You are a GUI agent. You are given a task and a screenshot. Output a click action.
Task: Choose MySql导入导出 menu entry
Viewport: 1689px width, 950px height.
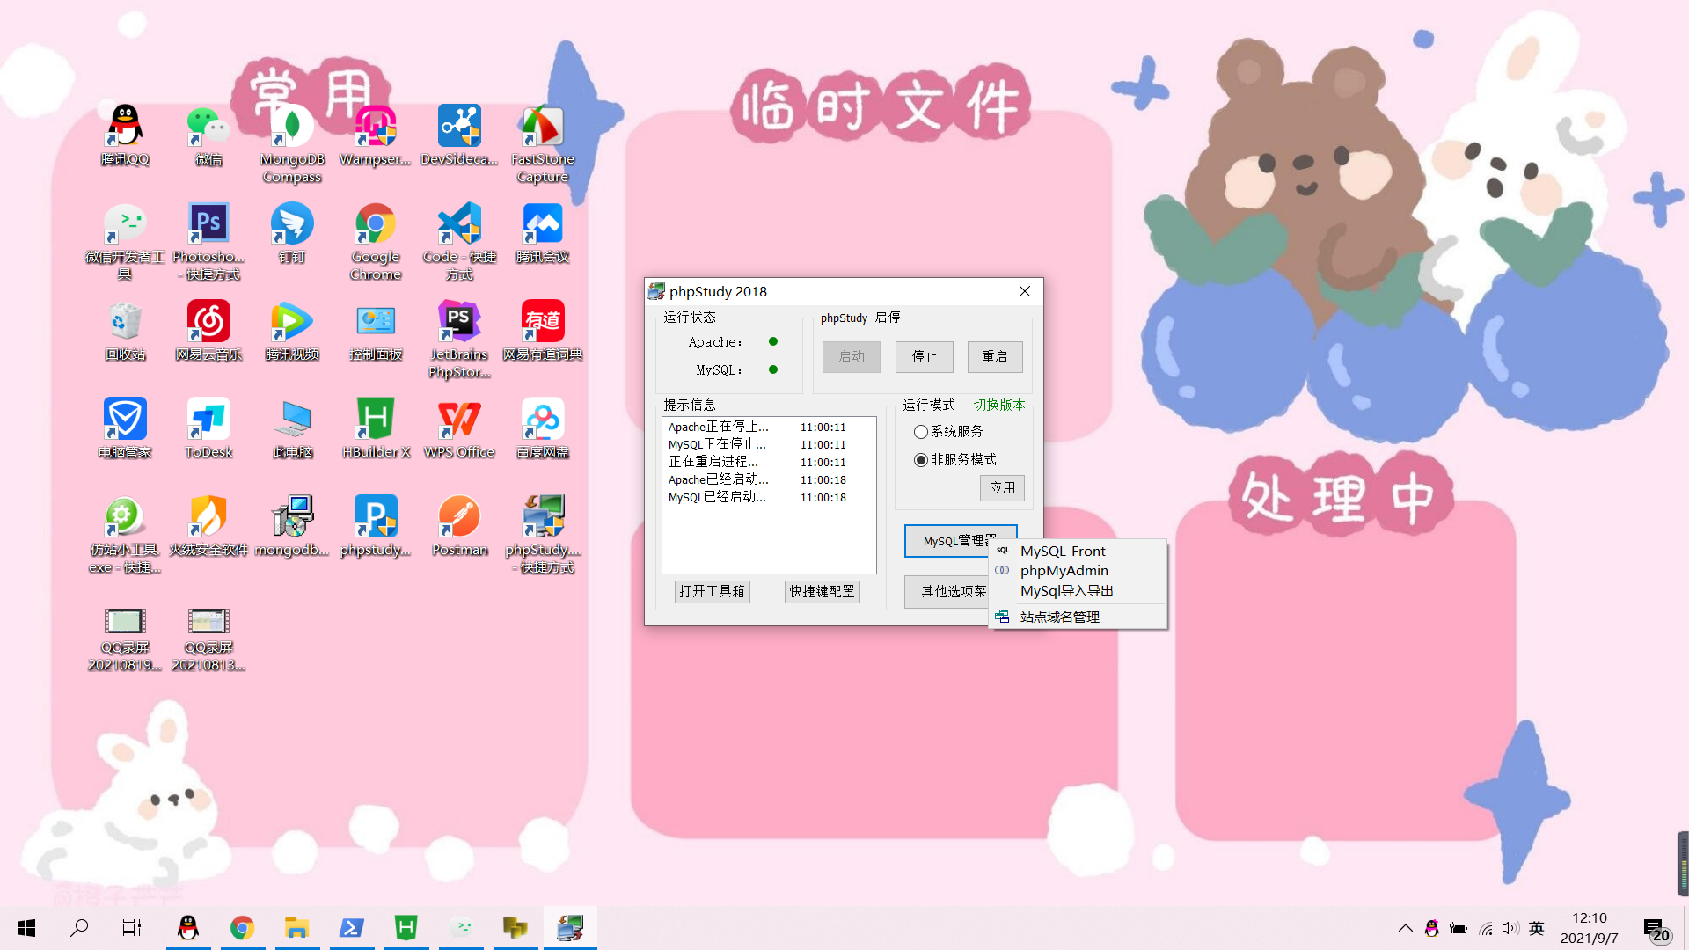[1078, 591]
